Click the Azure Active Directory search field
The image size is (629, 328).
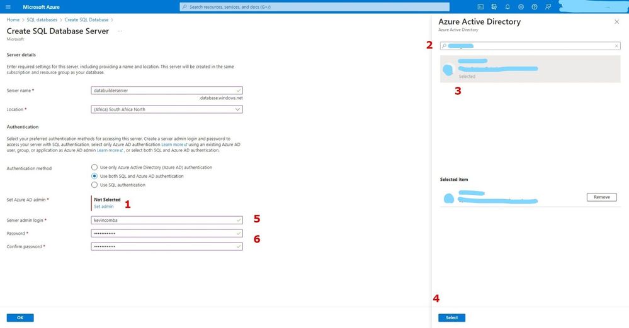click(530, 46)
